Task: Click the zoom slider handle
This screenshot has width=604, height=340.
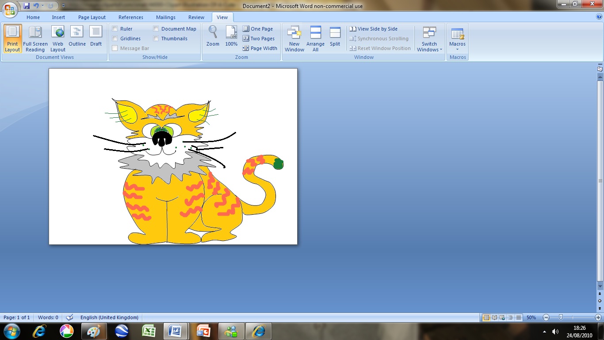Action: (x=561, y=317)
